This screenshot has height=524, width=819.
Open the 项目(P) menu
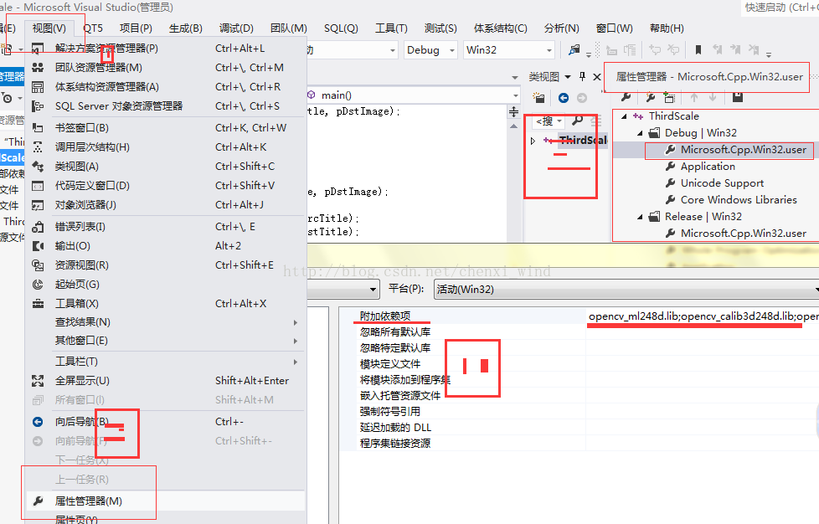[136, 28]
